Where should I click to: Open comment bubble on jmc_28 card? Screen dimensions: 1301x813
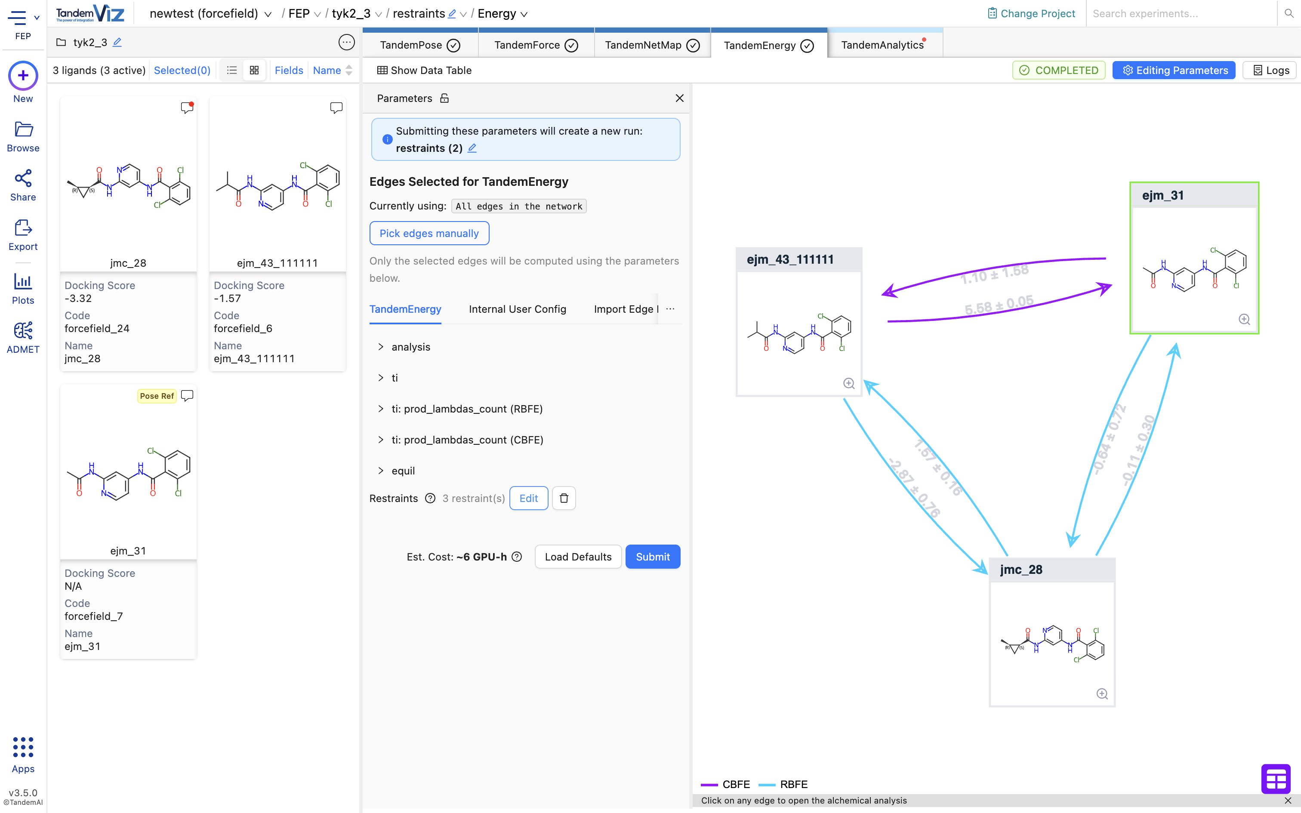(187, 108)
